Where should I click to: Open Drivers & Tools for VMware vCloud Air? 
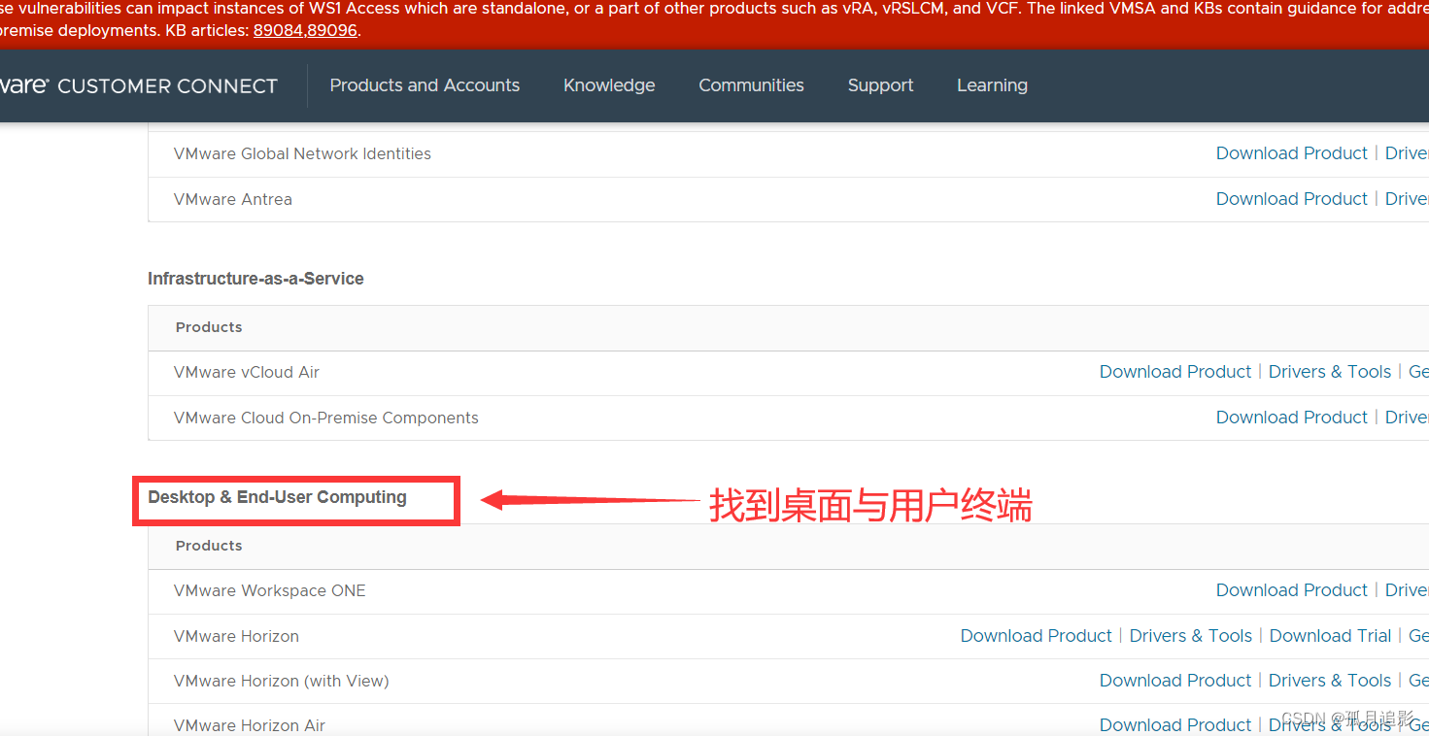(x=1330, y=372)
